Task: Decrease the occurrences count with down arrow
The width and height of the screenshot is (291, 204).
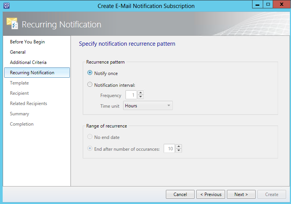Action: click(178, 150)
